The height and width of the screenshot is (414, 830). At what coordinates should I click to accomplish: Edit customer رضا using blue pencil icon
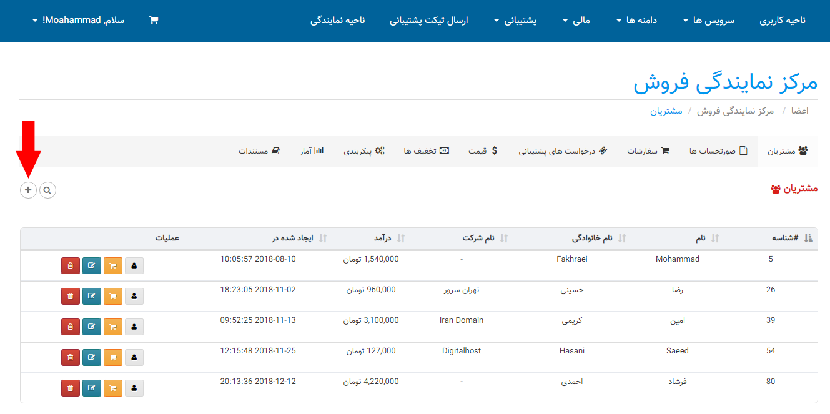92,296
